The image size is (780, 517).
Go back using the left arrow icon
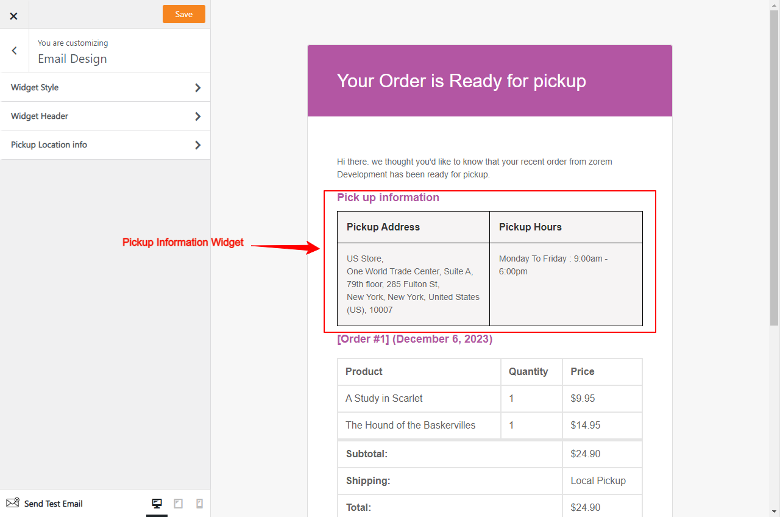(x=14, y=51)
